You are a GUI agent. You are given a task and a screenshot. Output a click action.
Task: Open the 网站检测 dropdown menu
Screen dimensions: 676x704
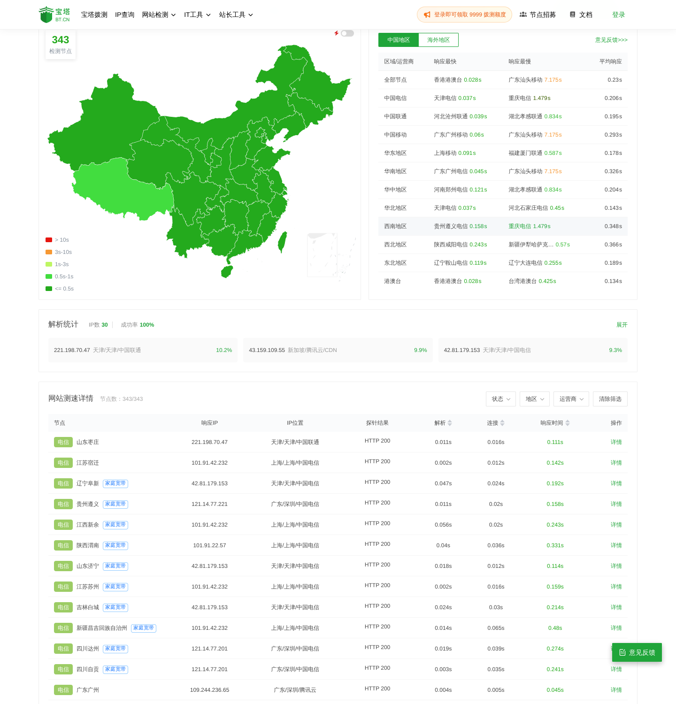[x=159, y=15]
